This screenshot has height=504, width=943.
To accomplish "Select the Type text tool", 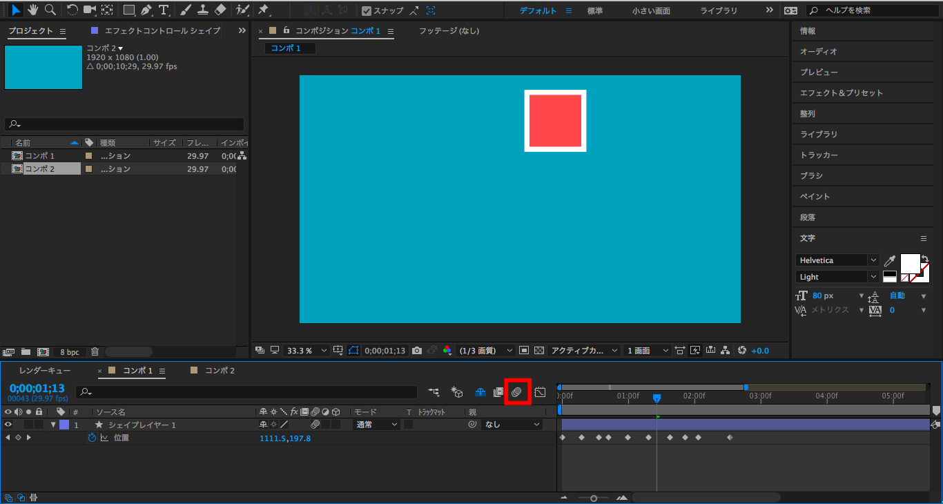I will coord(164,10).
